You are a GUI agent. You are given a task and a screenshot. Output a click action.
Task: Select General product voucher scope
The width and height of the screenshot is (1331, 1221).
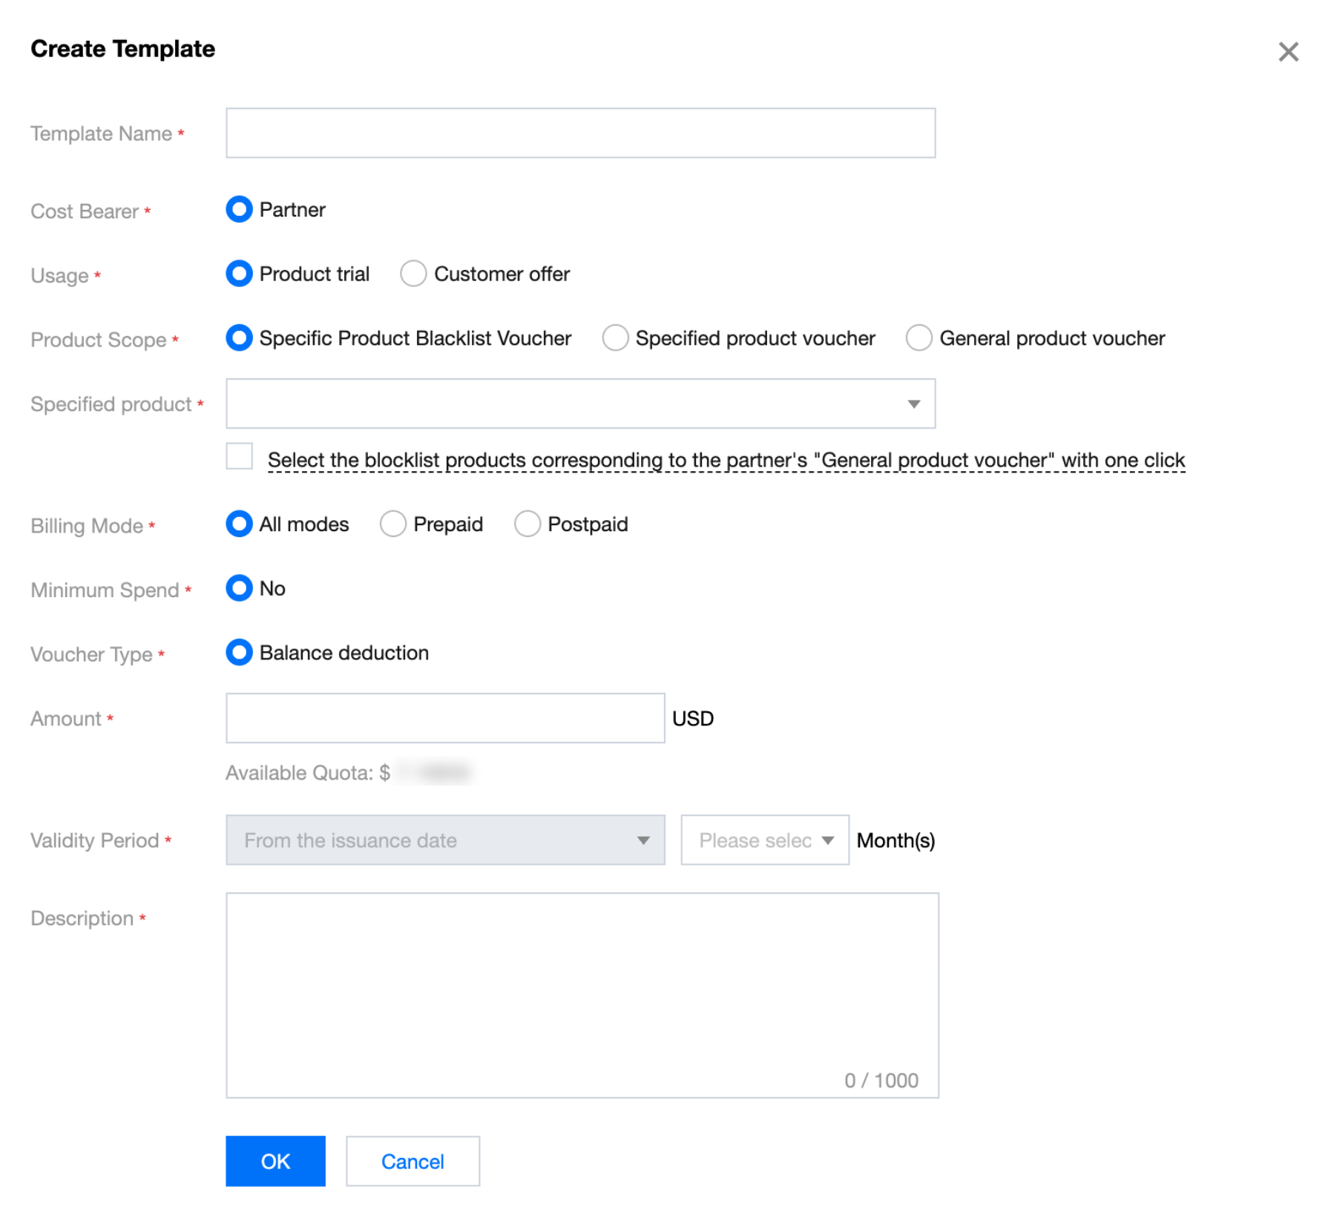(x=918, y=338)
